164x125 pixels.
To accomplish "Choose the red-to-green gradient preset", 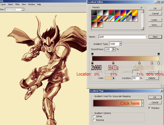I will click(x=112, y=13).
